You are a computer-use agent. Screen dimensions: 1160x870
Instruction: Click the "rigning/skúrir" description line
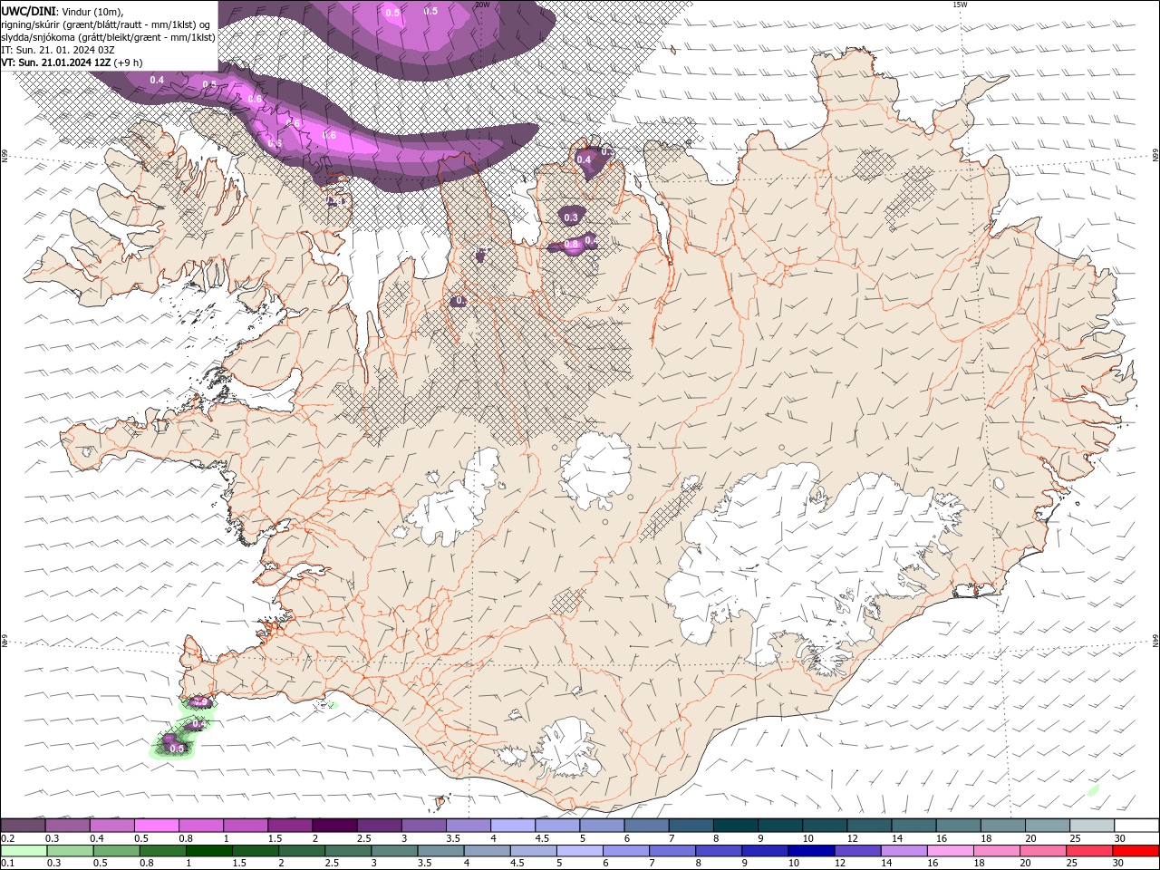tap(107, 24)
